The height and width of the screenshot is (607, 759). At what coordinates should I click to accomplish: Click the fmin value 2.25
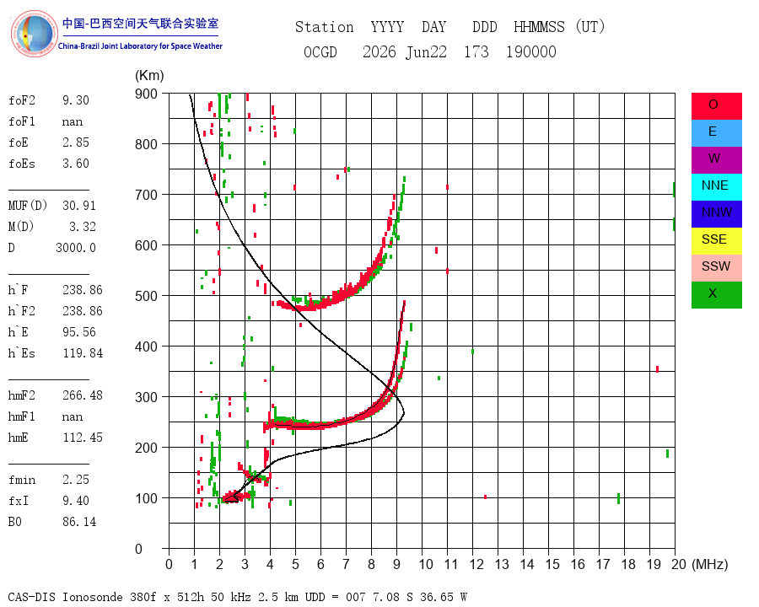[76, 480]
